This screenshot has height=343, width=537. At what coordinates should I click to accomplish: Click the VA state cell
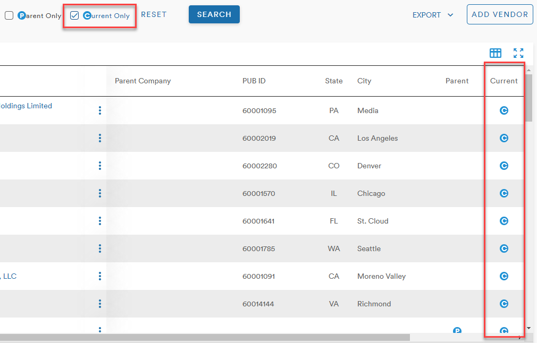coord(334,304)
